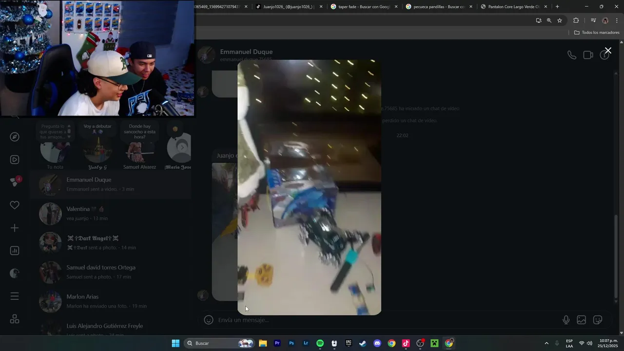624x351 pixels.
Task: Close the pecueca pandillas tab
Action: [471, 7]
